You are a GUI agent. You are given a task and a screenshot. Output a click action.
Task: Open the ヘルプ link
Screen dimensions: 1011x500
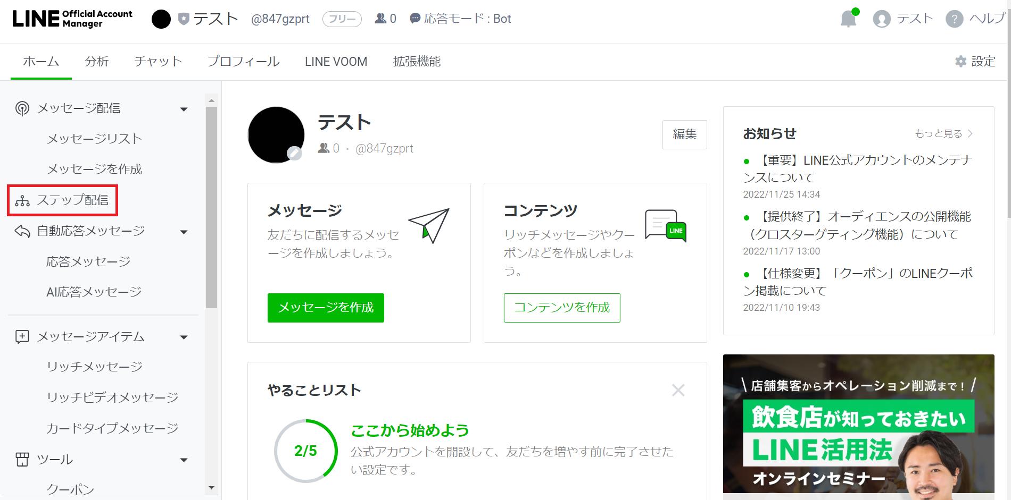[x=976, y=19]
